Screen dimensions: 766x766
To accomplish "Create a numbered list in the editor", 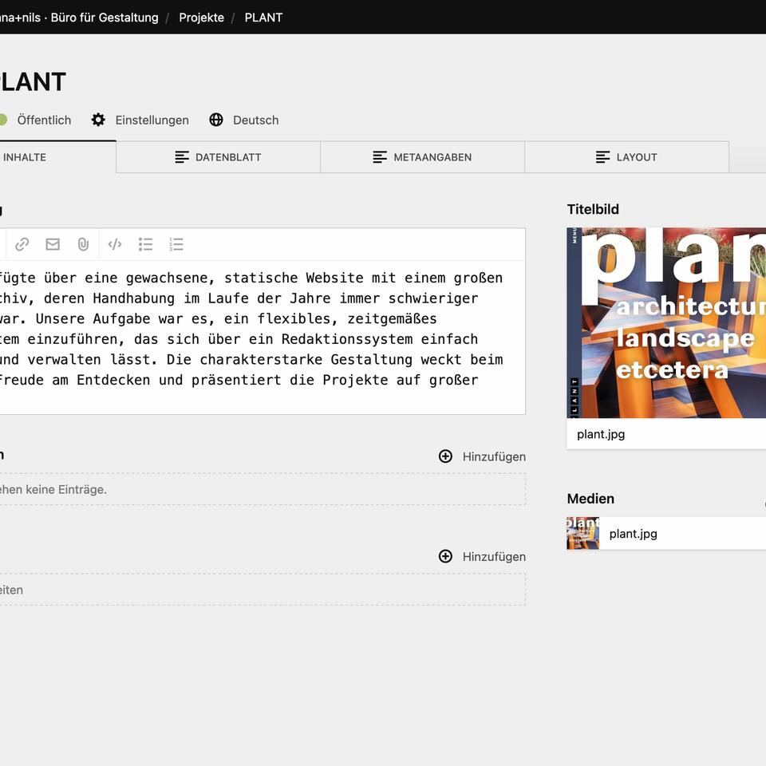I will tap(176, 244).
